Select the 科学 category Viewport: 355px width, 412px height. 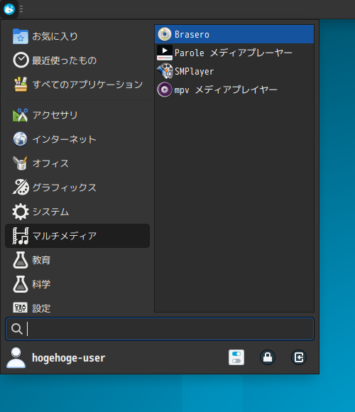click(77, 284)
